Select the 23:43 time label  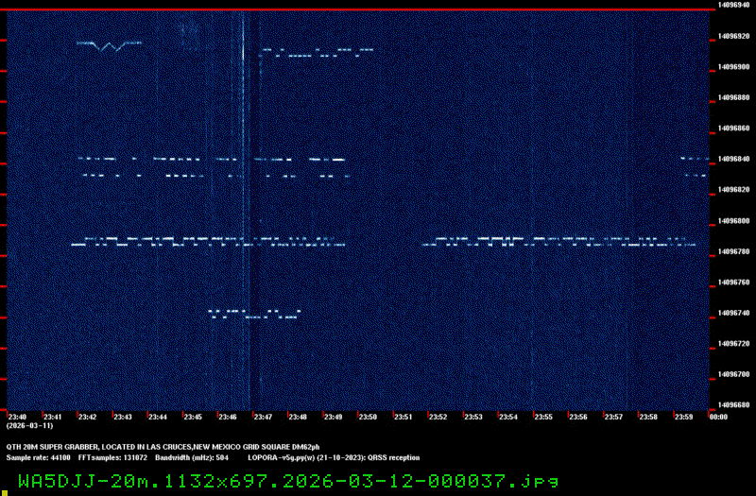(123, 417)
